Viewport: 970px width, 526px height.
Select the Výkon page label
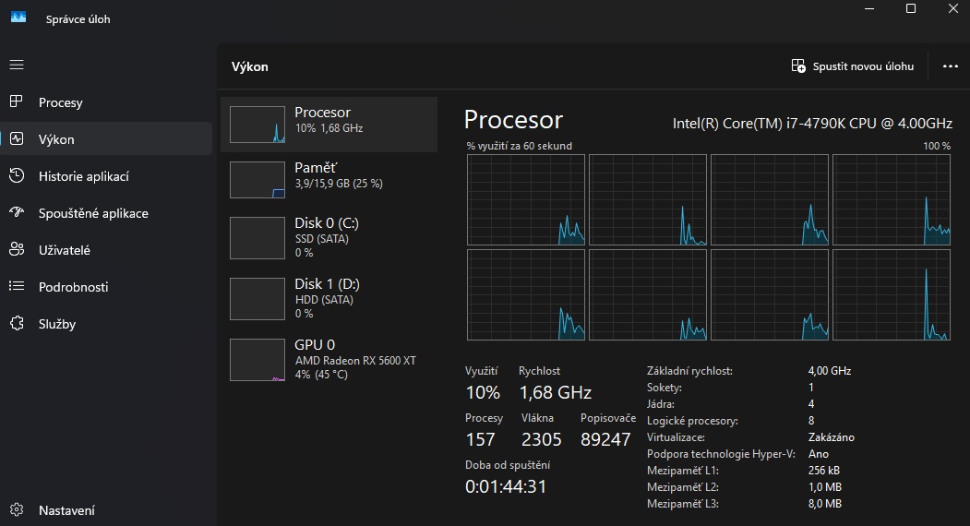[56, 140]
